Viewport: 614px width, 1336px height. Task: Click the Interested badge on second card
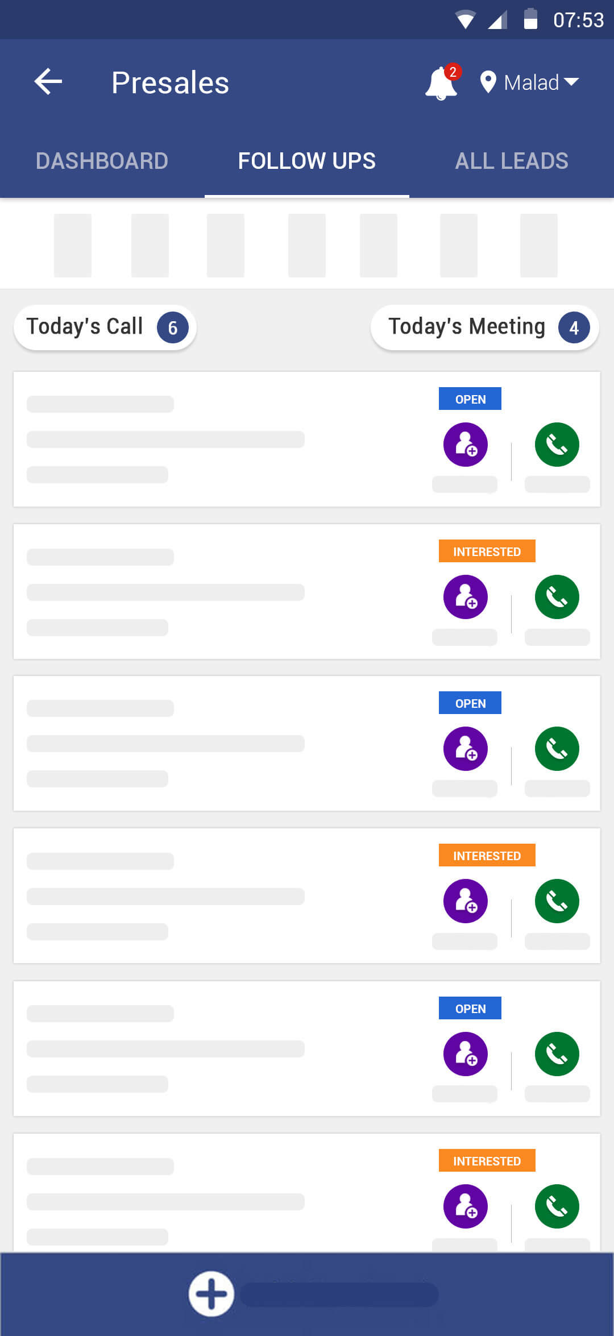pos(487,551)
